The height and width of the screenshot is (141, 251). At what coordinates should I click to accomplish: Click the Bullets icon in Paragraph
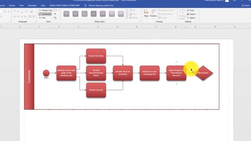tap(27, 11)
